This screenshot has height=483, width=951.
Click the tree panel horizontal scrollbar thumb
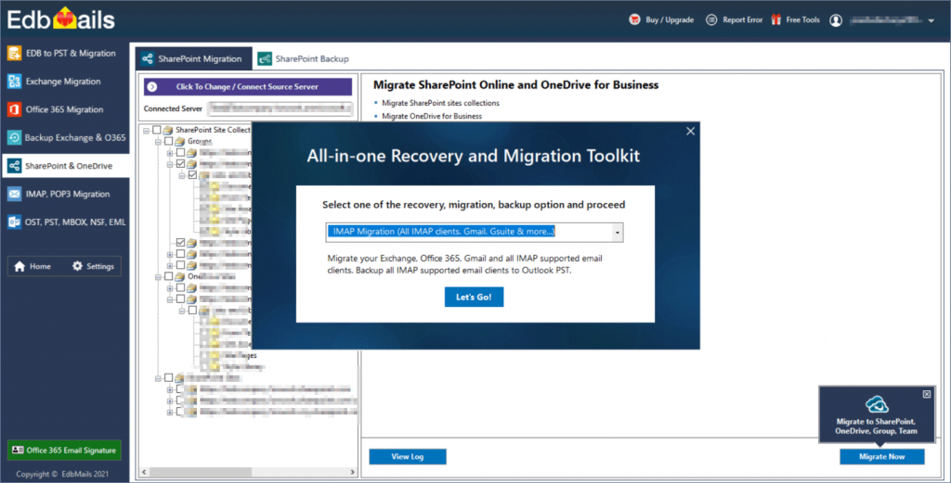(x=201, y=472)
